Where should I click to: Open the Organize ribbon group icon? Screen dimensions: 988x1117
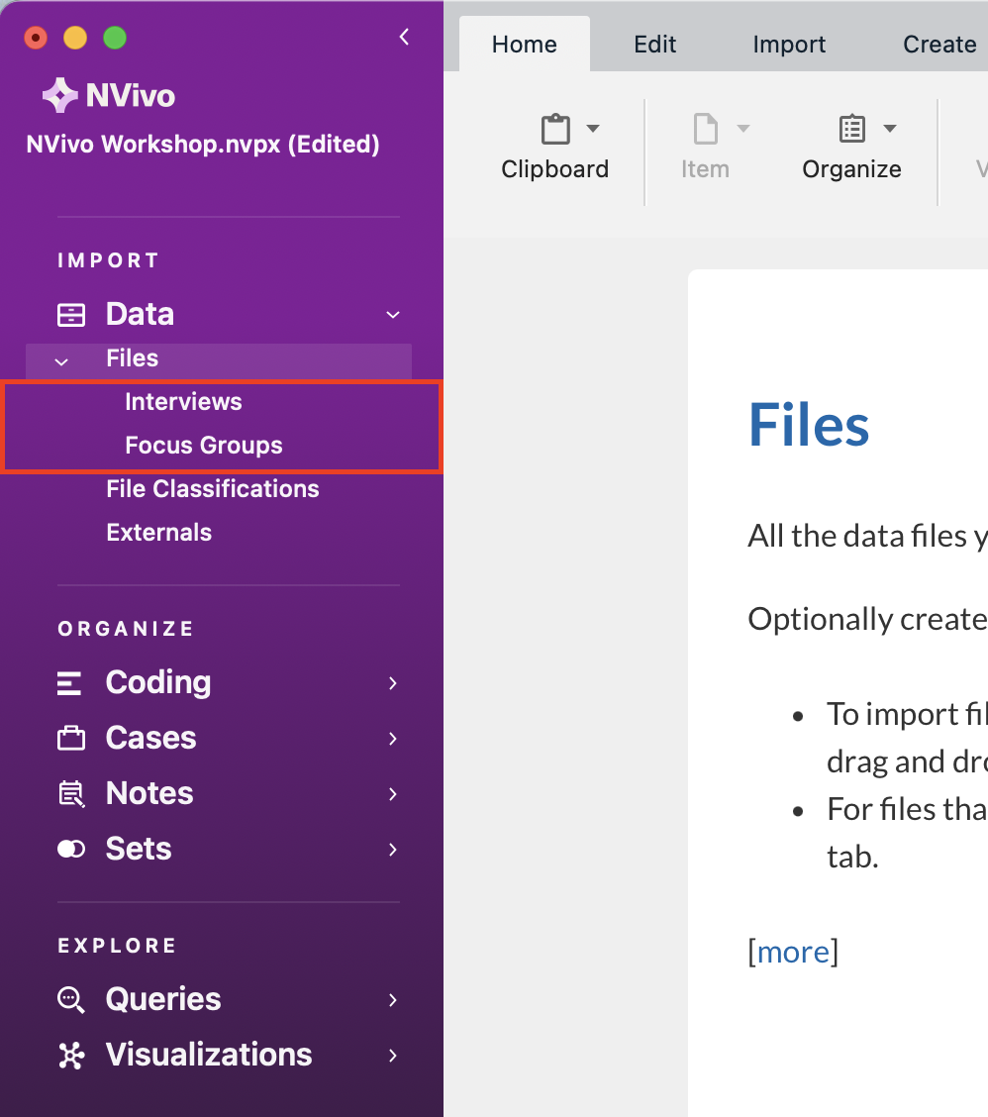[851, 129]
